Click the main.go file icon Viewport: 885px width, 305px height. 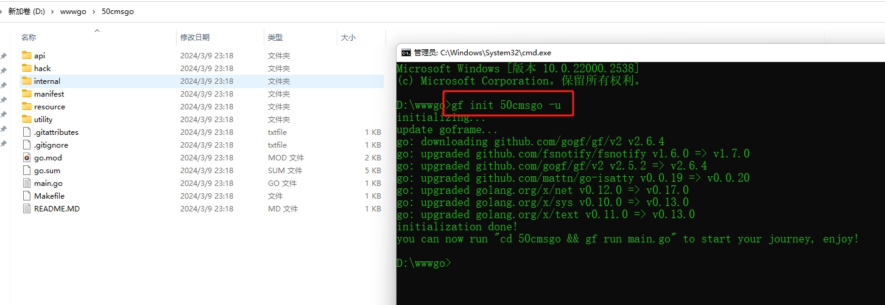click(x=26, y=183)
